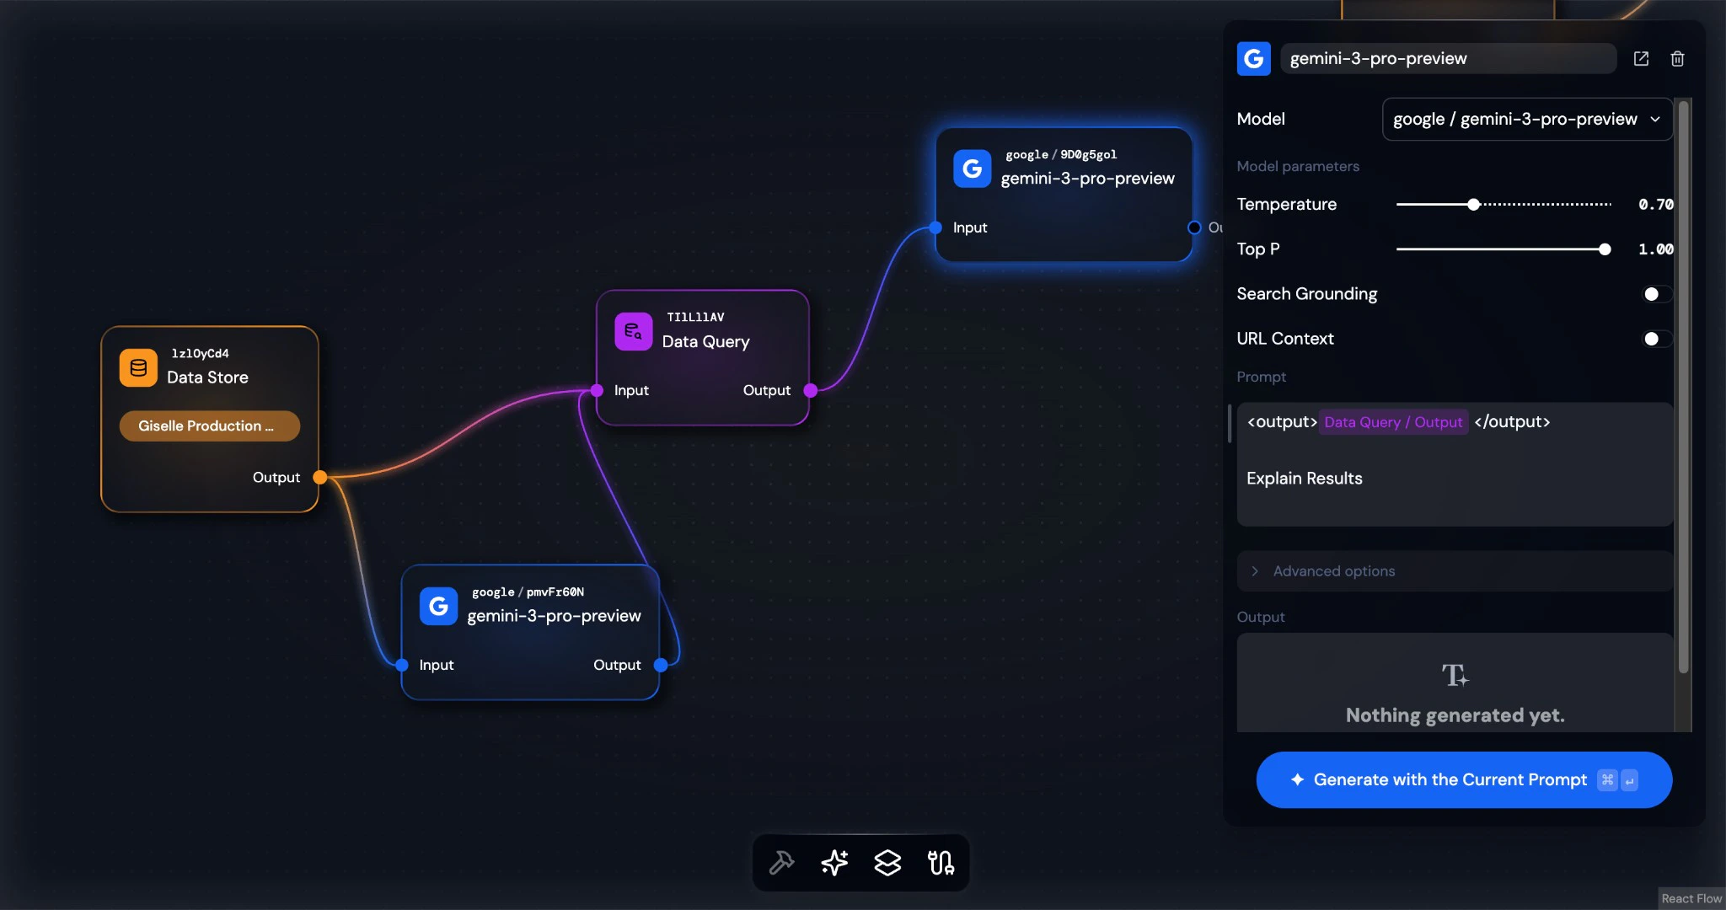Screen dimensions: 1726x910
Task: Open node in new window icon
Action: (1641, 59)
